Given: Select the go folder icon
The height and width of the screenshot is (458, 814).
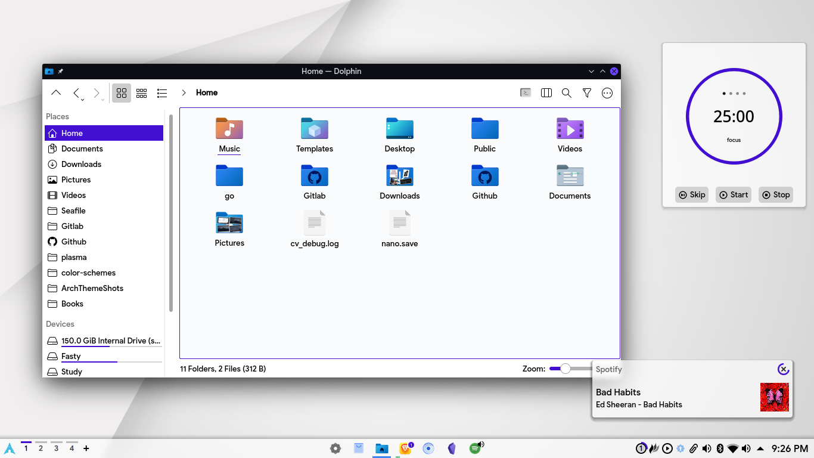Looking at the screenshot, I should coord(229,175).
